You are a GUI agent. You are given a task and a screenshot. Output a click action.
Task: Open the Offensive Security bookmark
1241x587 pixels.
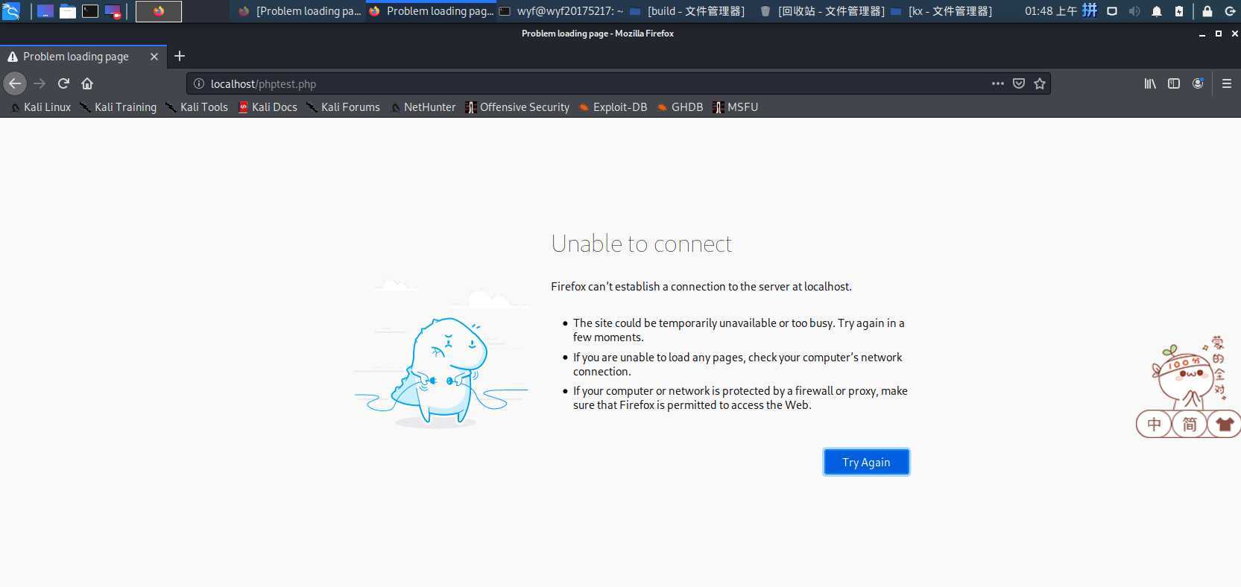(x=517, y=107)
